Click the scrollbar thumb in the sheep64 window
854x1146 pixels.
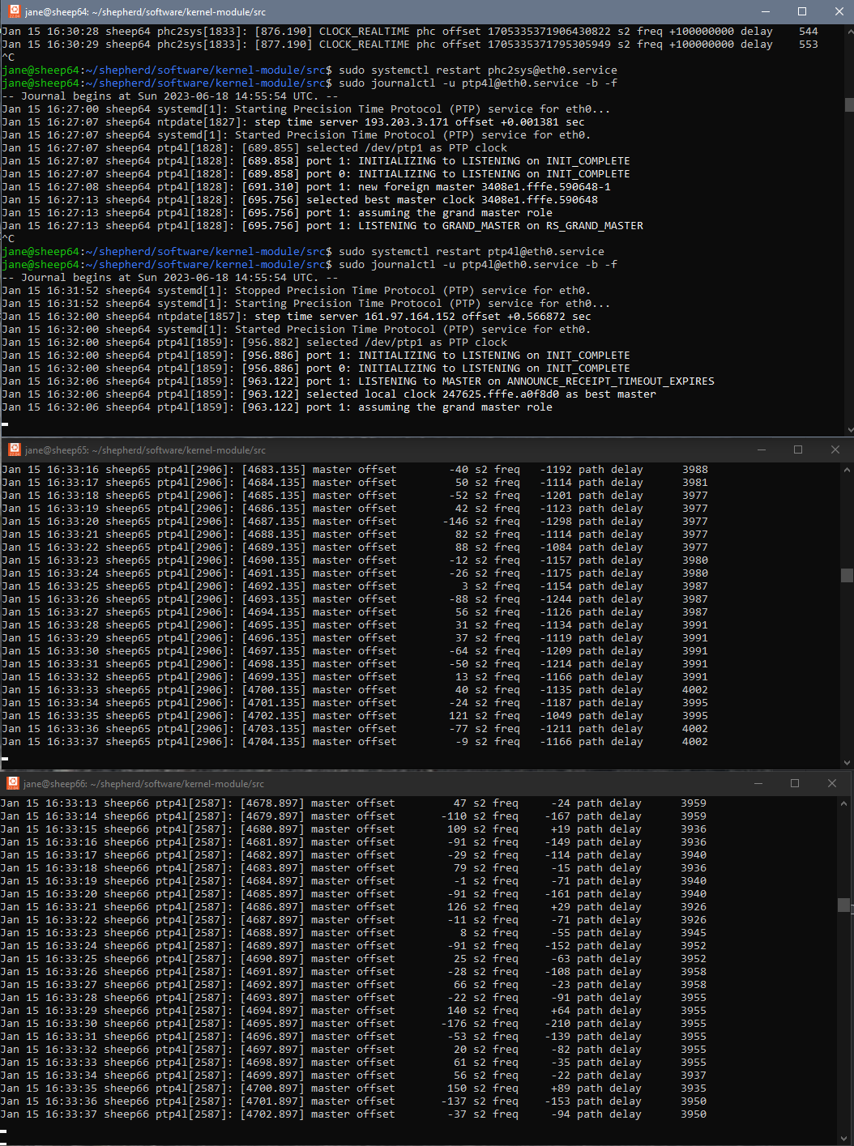pyautogui.click(x=848, y=104)
